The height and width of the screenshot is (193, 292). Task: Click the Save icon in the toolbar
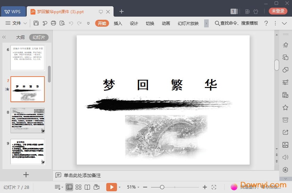(x=36, y=23)
